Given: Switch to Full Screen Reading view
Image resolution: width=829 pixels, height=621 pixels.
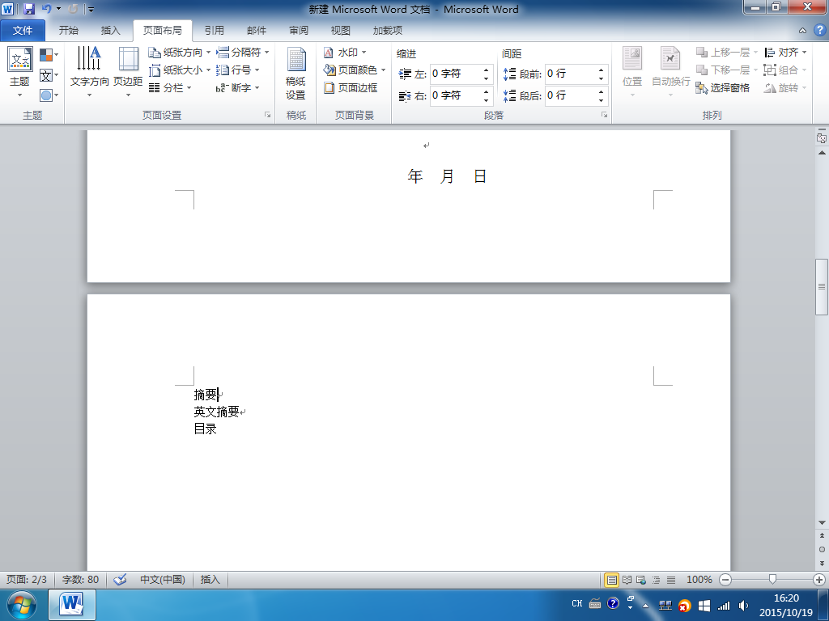Looking at the screenshot, I should point(627,580).
